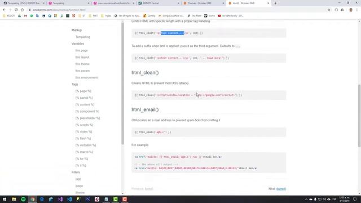Switch to the Templating KOOOTI tab
The width and height of the screenshot is (361, 203).
[24, 3]
